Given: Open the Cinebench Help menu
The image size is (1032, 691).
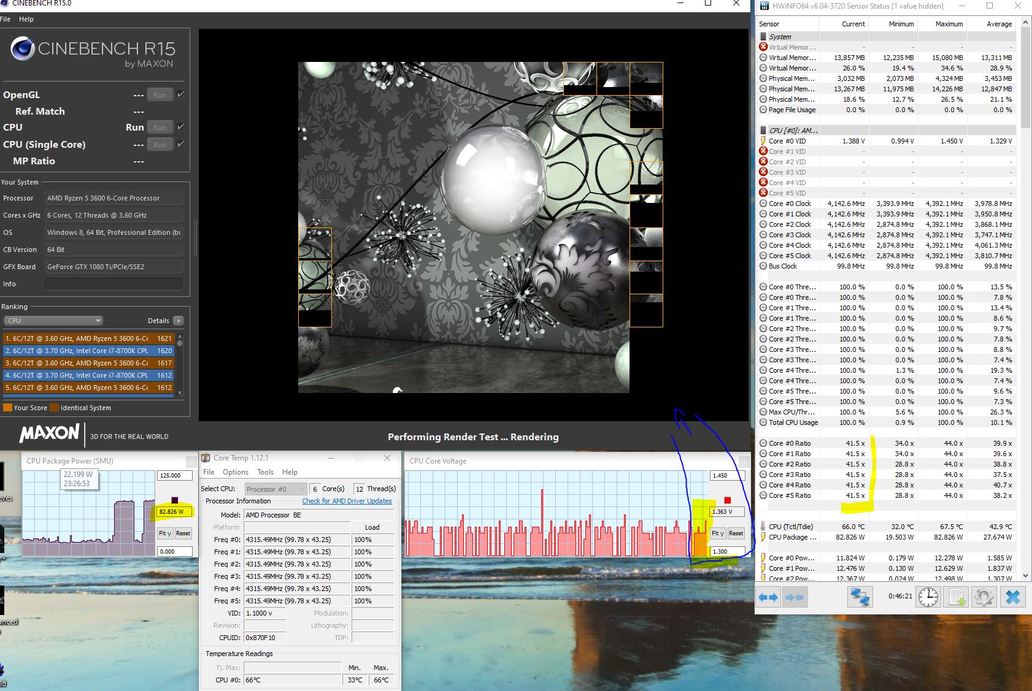Looking at the screenshot, I should point(26,19).
